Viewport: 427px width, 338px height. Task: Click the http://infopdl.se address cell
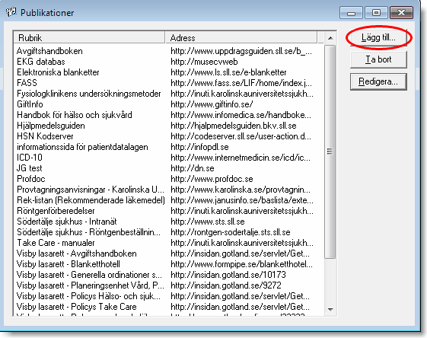coord(199,147)
